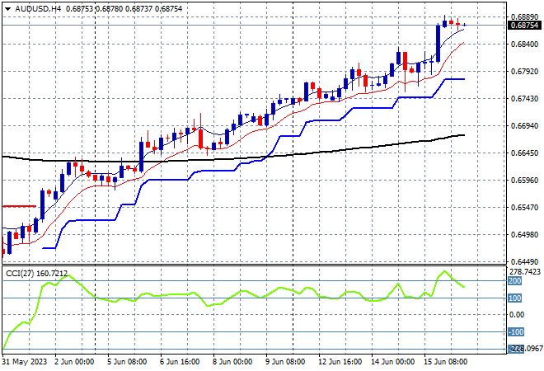
Task: Click the 0.67430 price axis value
Action: click(524, 99)
